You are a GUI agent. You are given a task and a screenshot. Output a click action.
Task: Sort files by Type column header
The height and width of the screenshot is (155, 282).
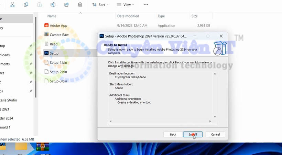tap(161, 16)
